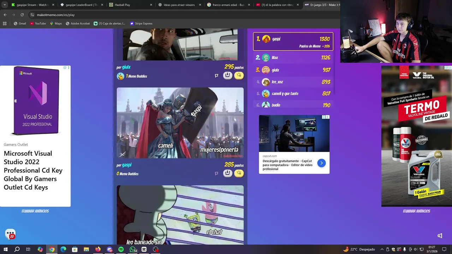Open the Windows Start menu
This screenshot has height=254, width=452.
[5, 249]
